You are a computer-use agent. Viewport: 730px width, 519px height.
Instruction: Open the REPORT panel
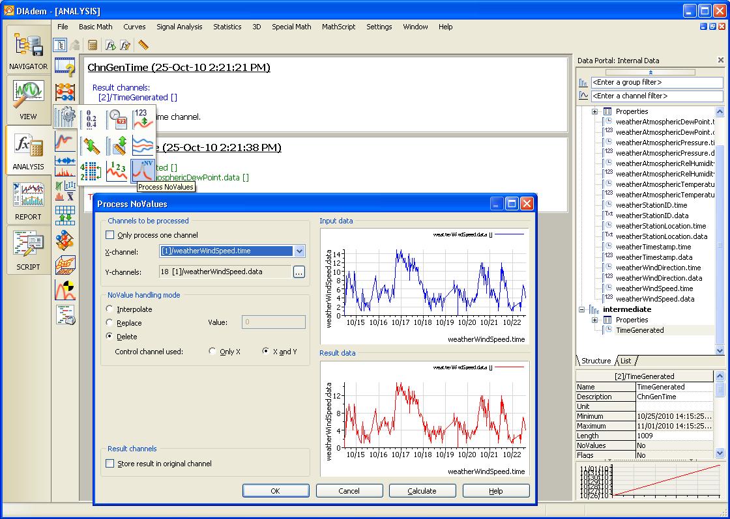[x=28, y=200]
